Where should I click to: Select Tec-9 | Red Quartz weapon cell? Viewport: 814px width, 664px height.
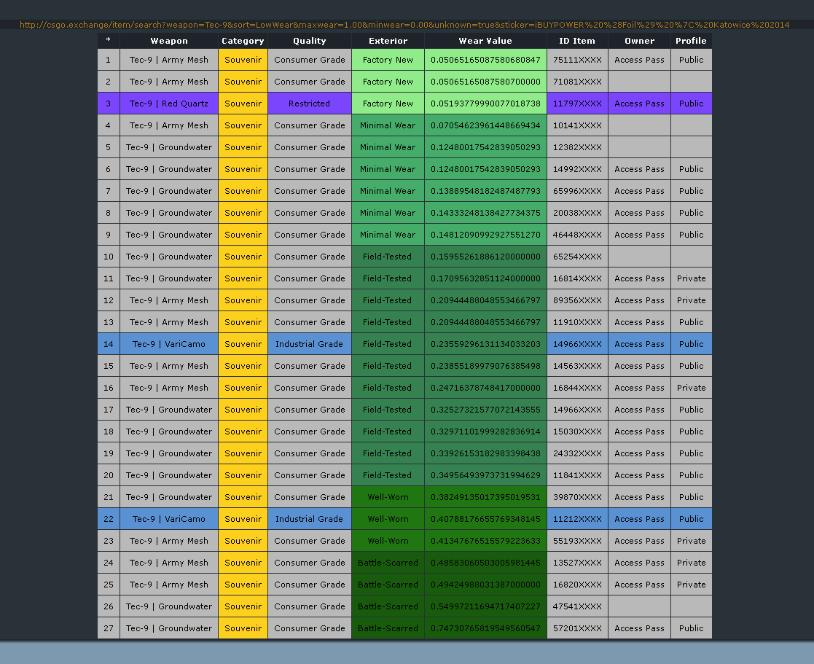(169, 103)
